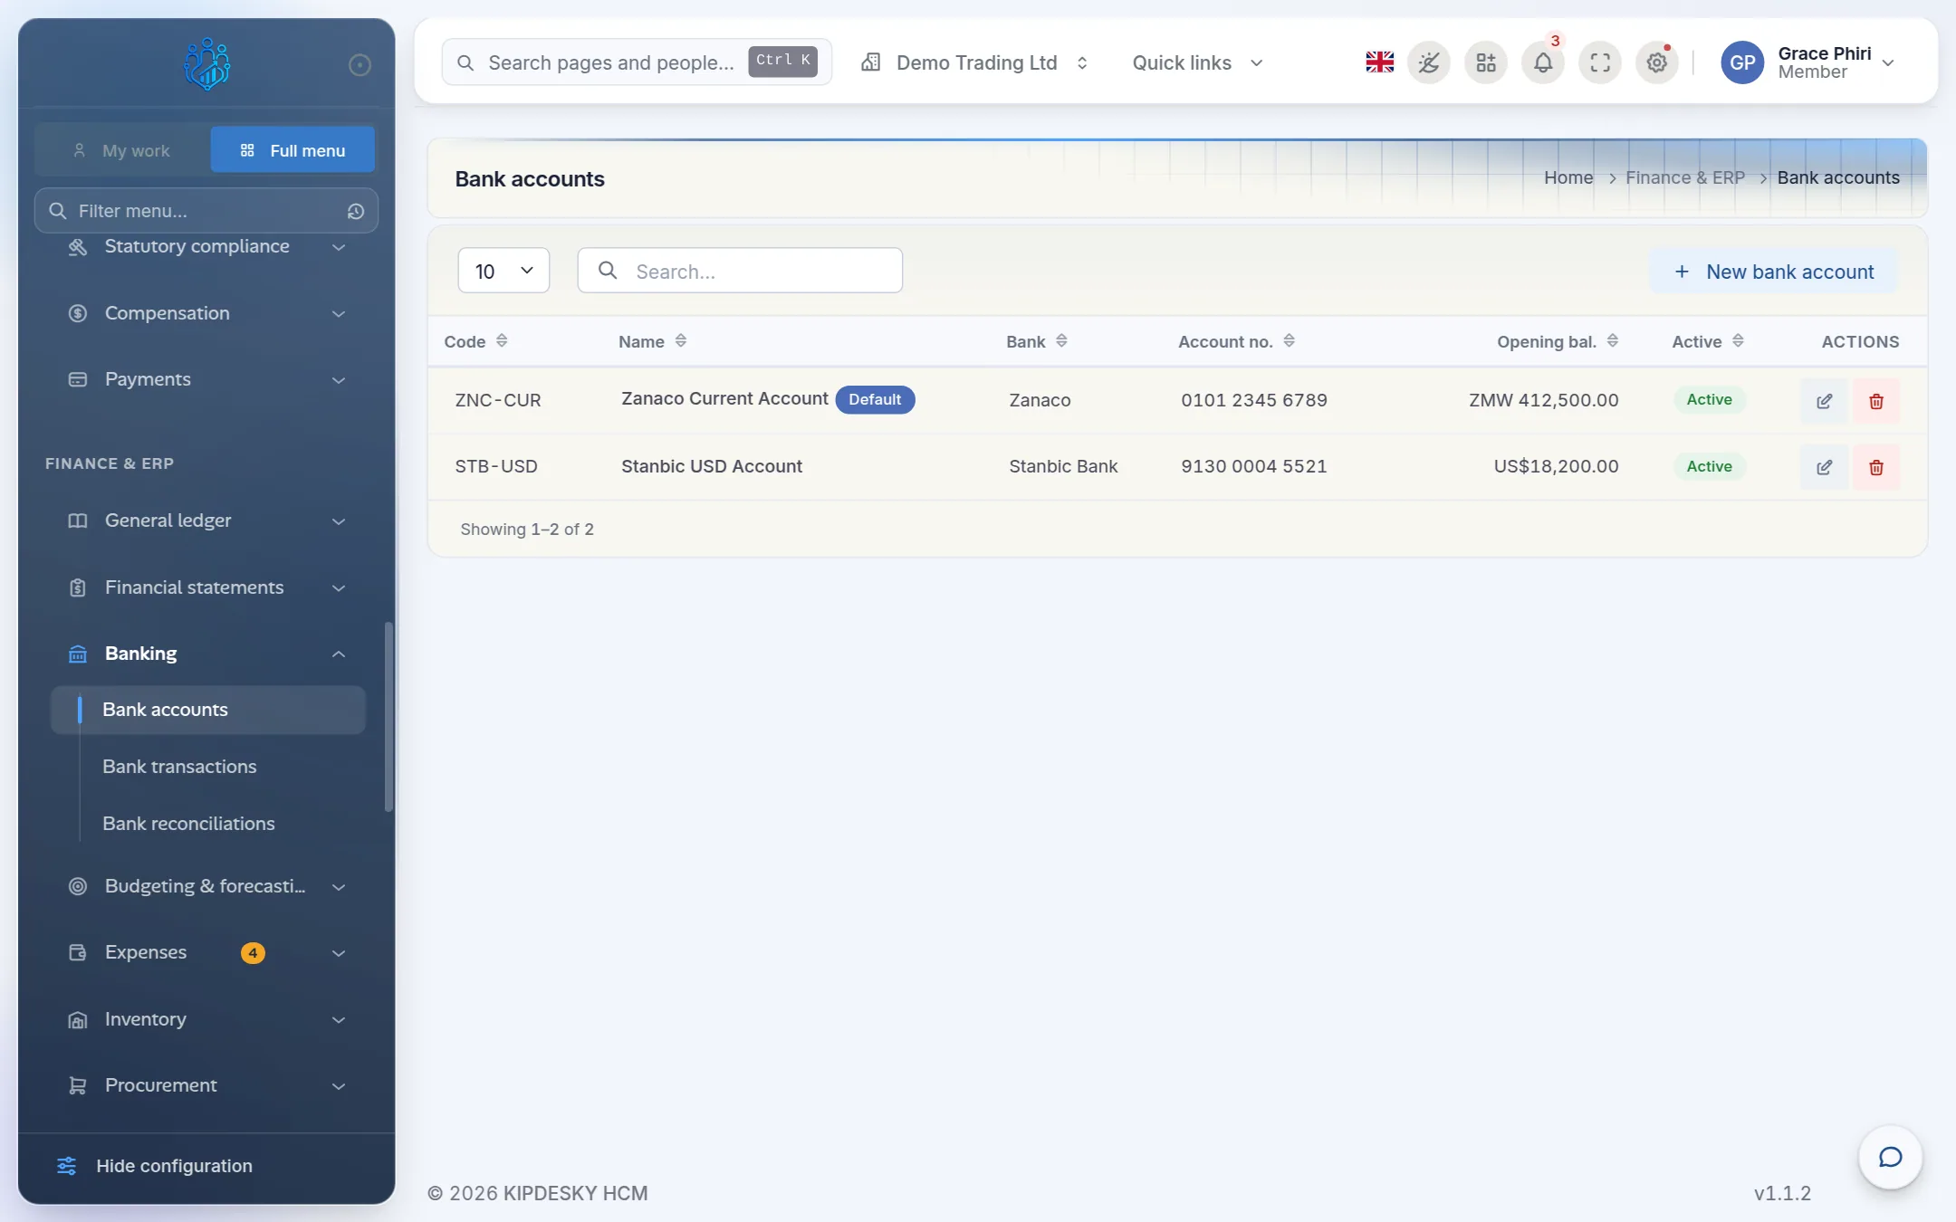Open the Quick links dropdown
Screen dimensions: 1956x1222
[1197, 62]
